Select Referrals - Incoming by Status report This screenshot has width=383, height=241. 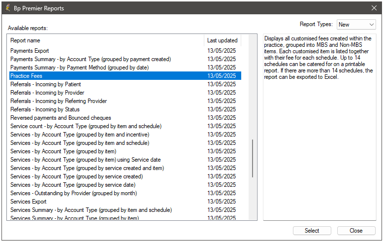44,109
